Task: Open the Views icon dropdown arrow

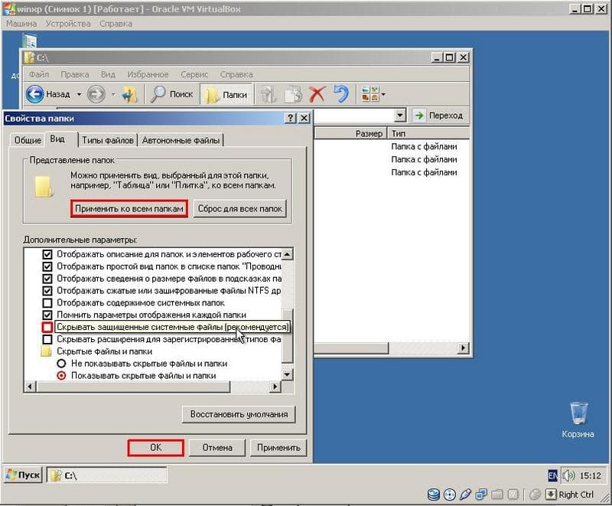Action: click(x=383, y=94)
